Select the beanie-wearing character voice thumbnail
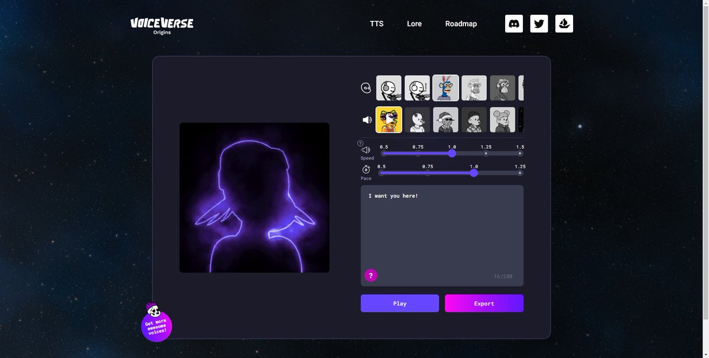709x358 pixels. [474, 120]
